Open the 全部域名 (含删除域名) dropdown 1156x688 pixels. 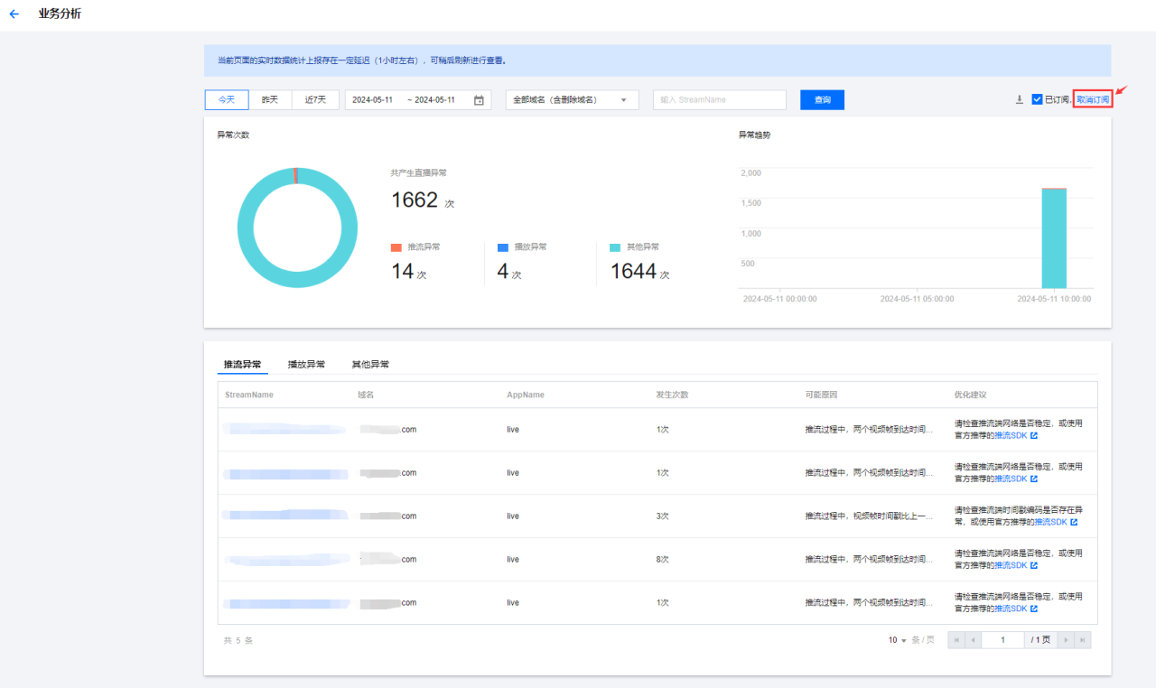[x=573, y=100]
